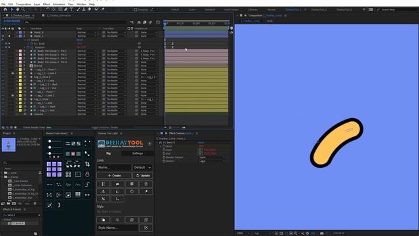
Task: Click the label color swatch of Hand_R layer
Action: [20, 32]
